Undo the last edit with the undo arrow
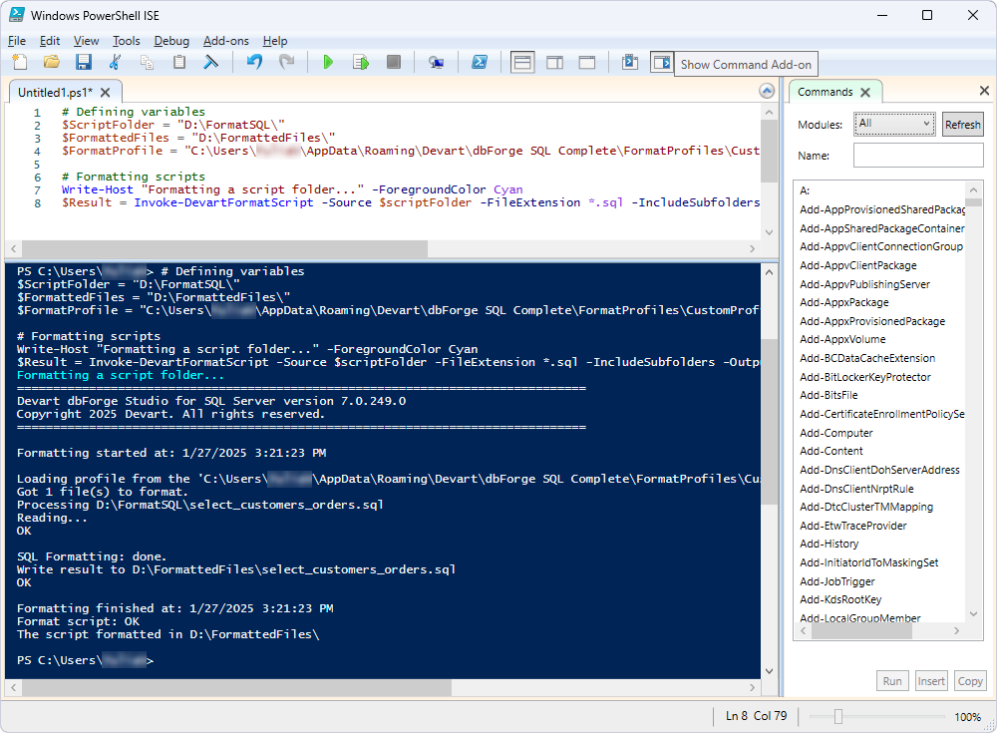The height and width of the screenshot is (733, 997). (x=254, y=63)
